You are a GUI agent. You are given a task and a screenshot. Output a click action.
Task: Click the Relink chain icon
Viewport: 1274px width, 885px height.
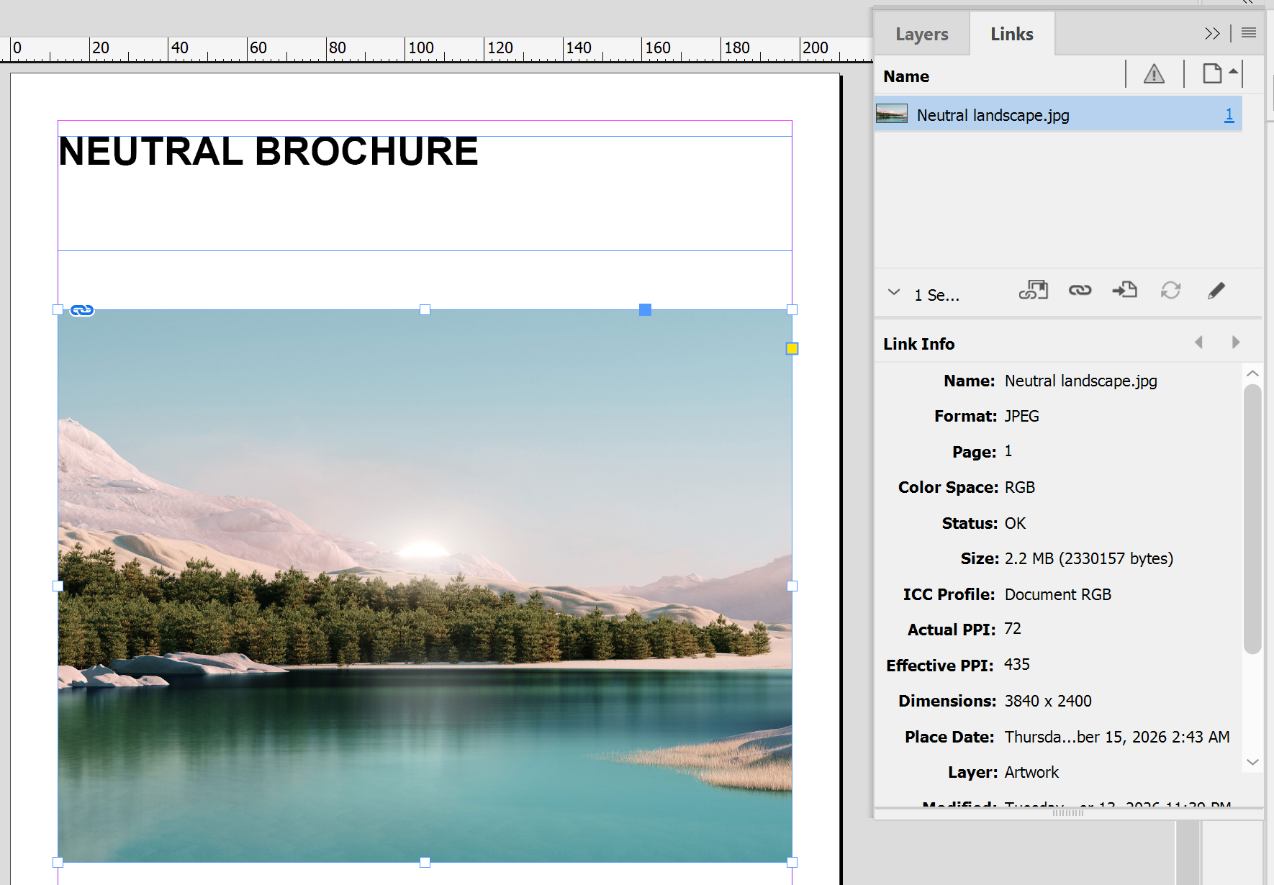point(1080,290)
